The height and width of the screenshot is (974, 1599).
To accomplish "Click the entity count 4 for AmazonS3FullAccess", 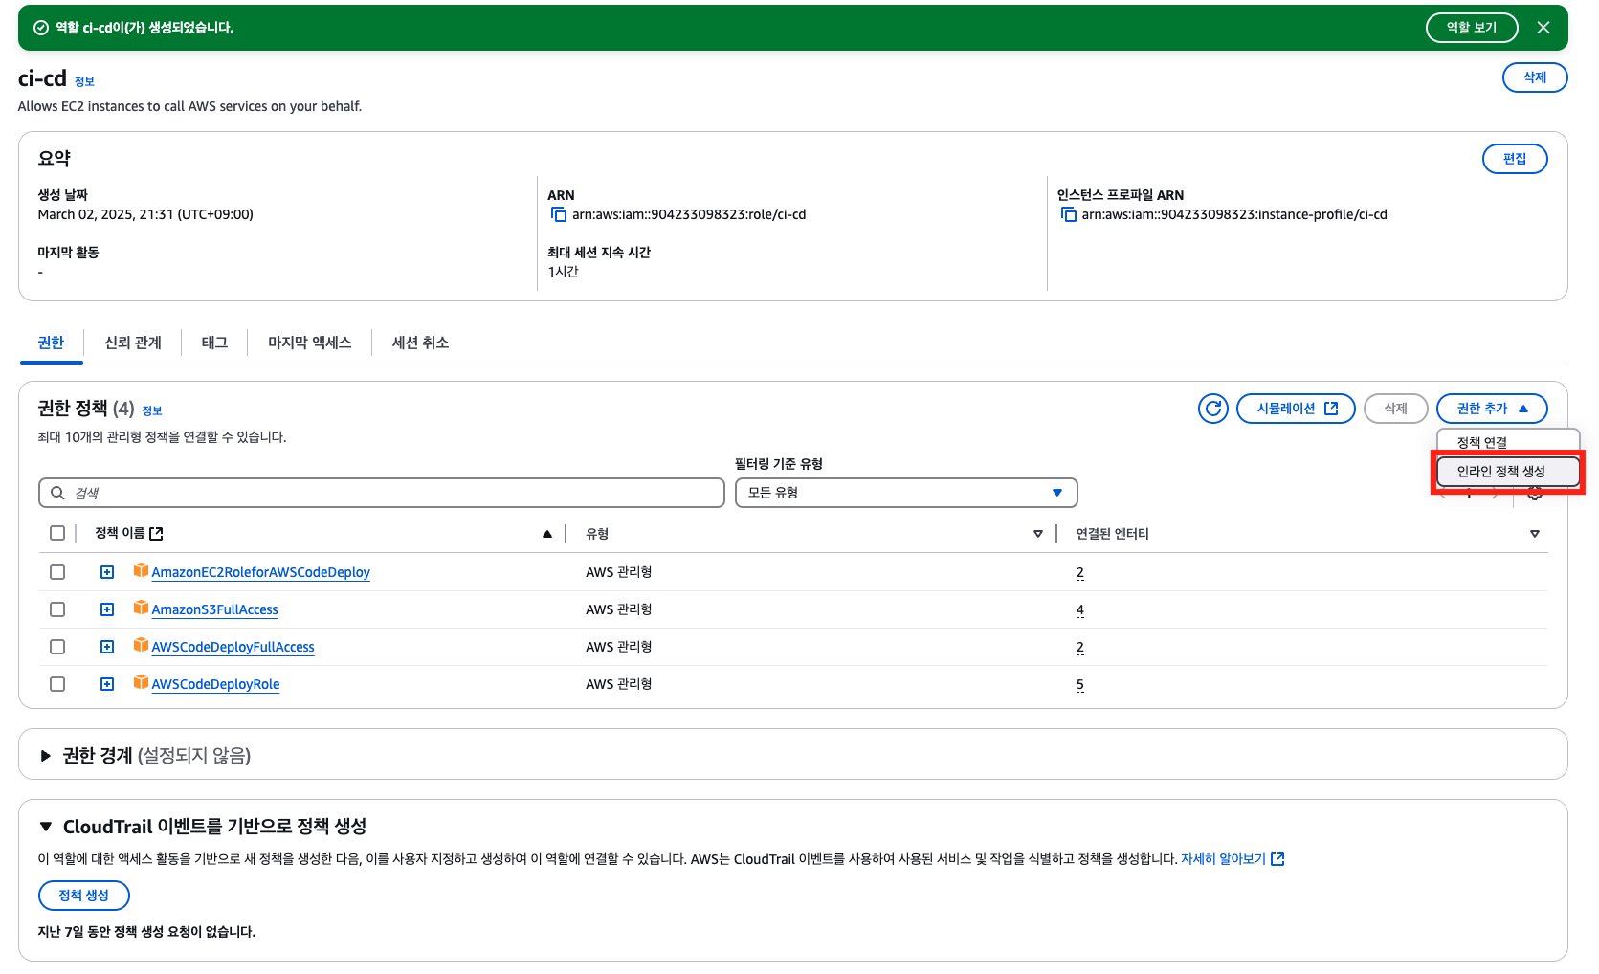I will click(x=1080, y=609).
